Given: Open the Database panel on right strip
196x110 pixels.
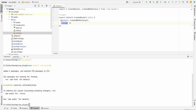Looking at the screenshot, I should (x=195, y=36).
